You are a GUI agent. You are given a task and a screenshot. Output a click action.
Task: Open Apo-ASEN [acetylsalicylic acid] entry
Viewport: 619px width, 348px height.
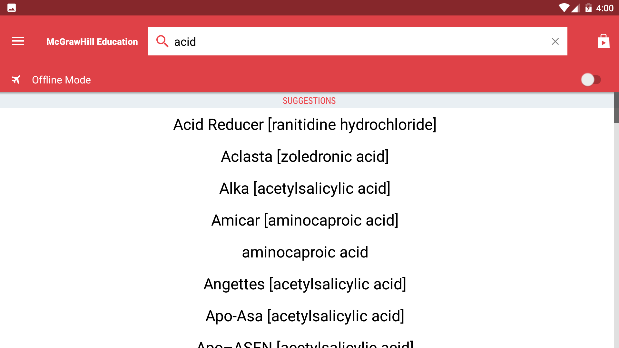[305, 344]
